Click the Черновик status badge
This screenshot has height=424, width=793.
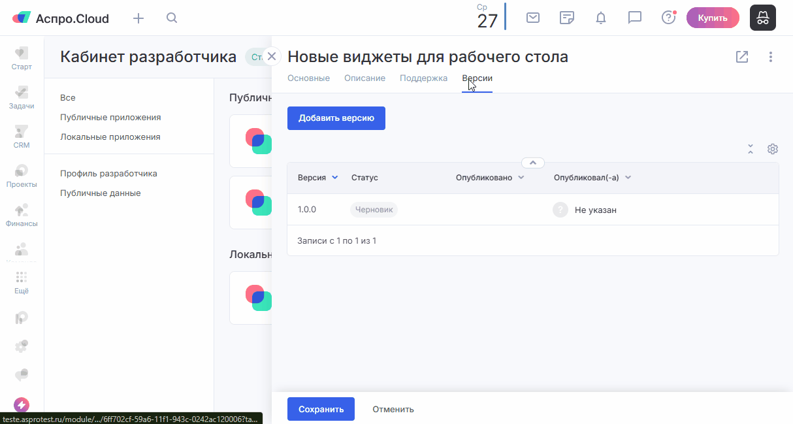point(374,210)
